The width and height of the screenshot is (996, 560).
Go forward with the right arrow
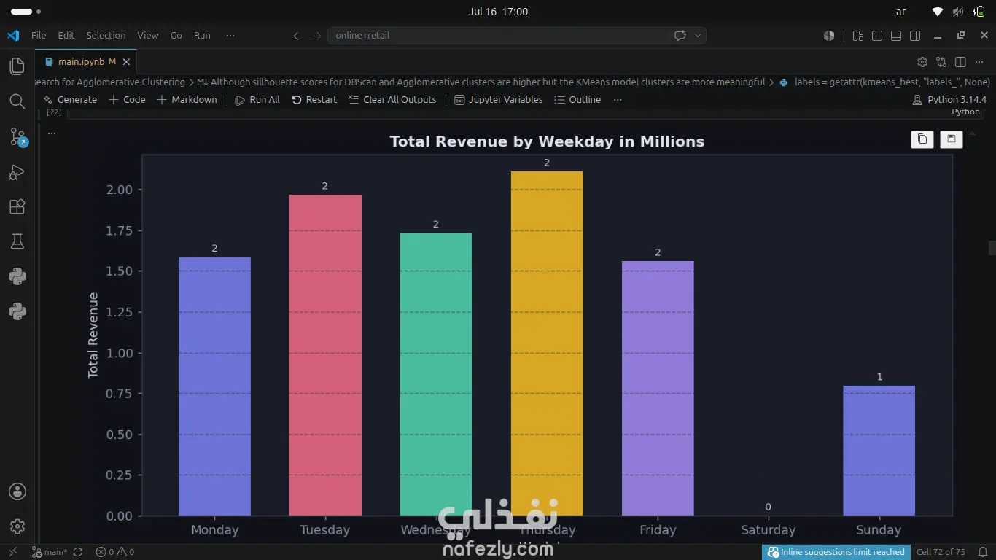tap(316, 36)
